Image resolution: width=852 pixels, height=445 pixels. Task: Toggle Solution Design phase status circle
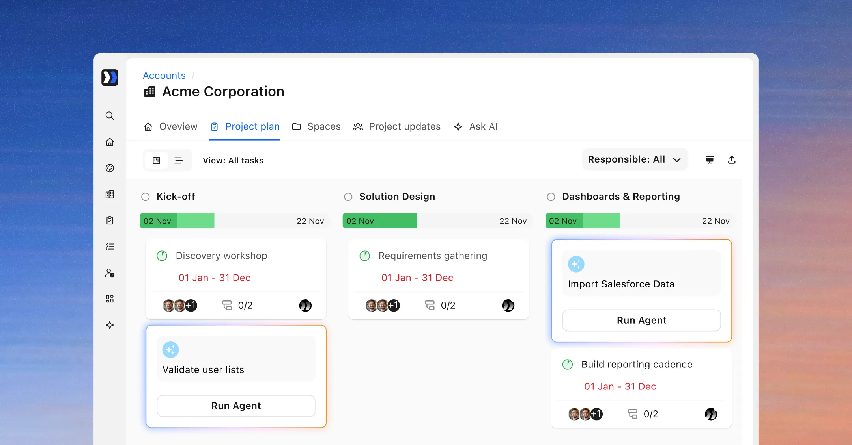point(348,197)
